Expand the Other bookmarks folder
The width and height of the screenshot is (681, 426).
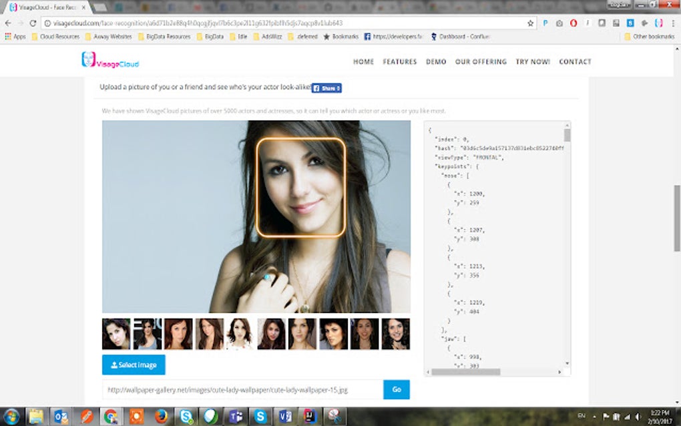click(x=653, y=37)
